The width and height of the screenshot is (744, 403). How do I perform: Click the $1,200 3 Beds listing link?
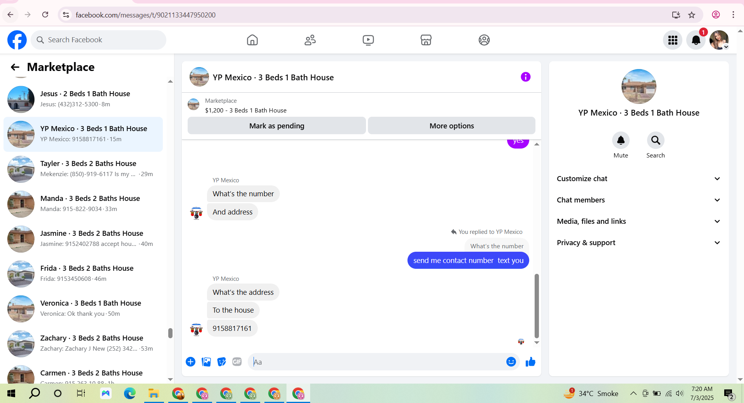246,110
